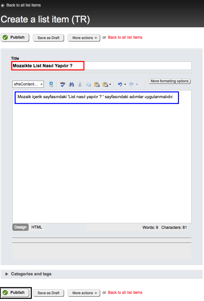The image size is (204, 301).
Task: Click the Cut scissors icon
Action: pyautogui.click(x=80, y=84)
